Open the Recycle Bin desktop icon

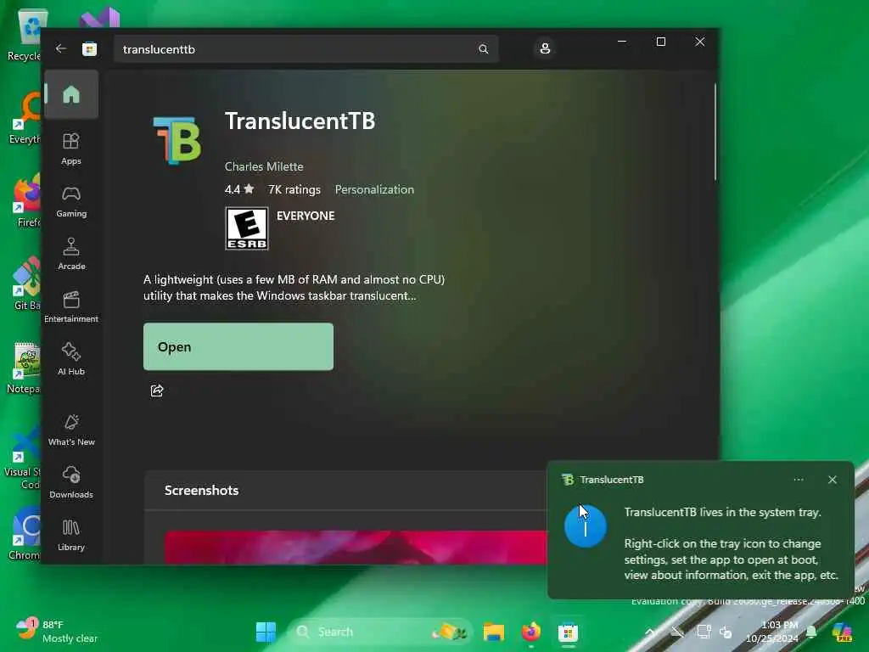(x=26, y=35)
